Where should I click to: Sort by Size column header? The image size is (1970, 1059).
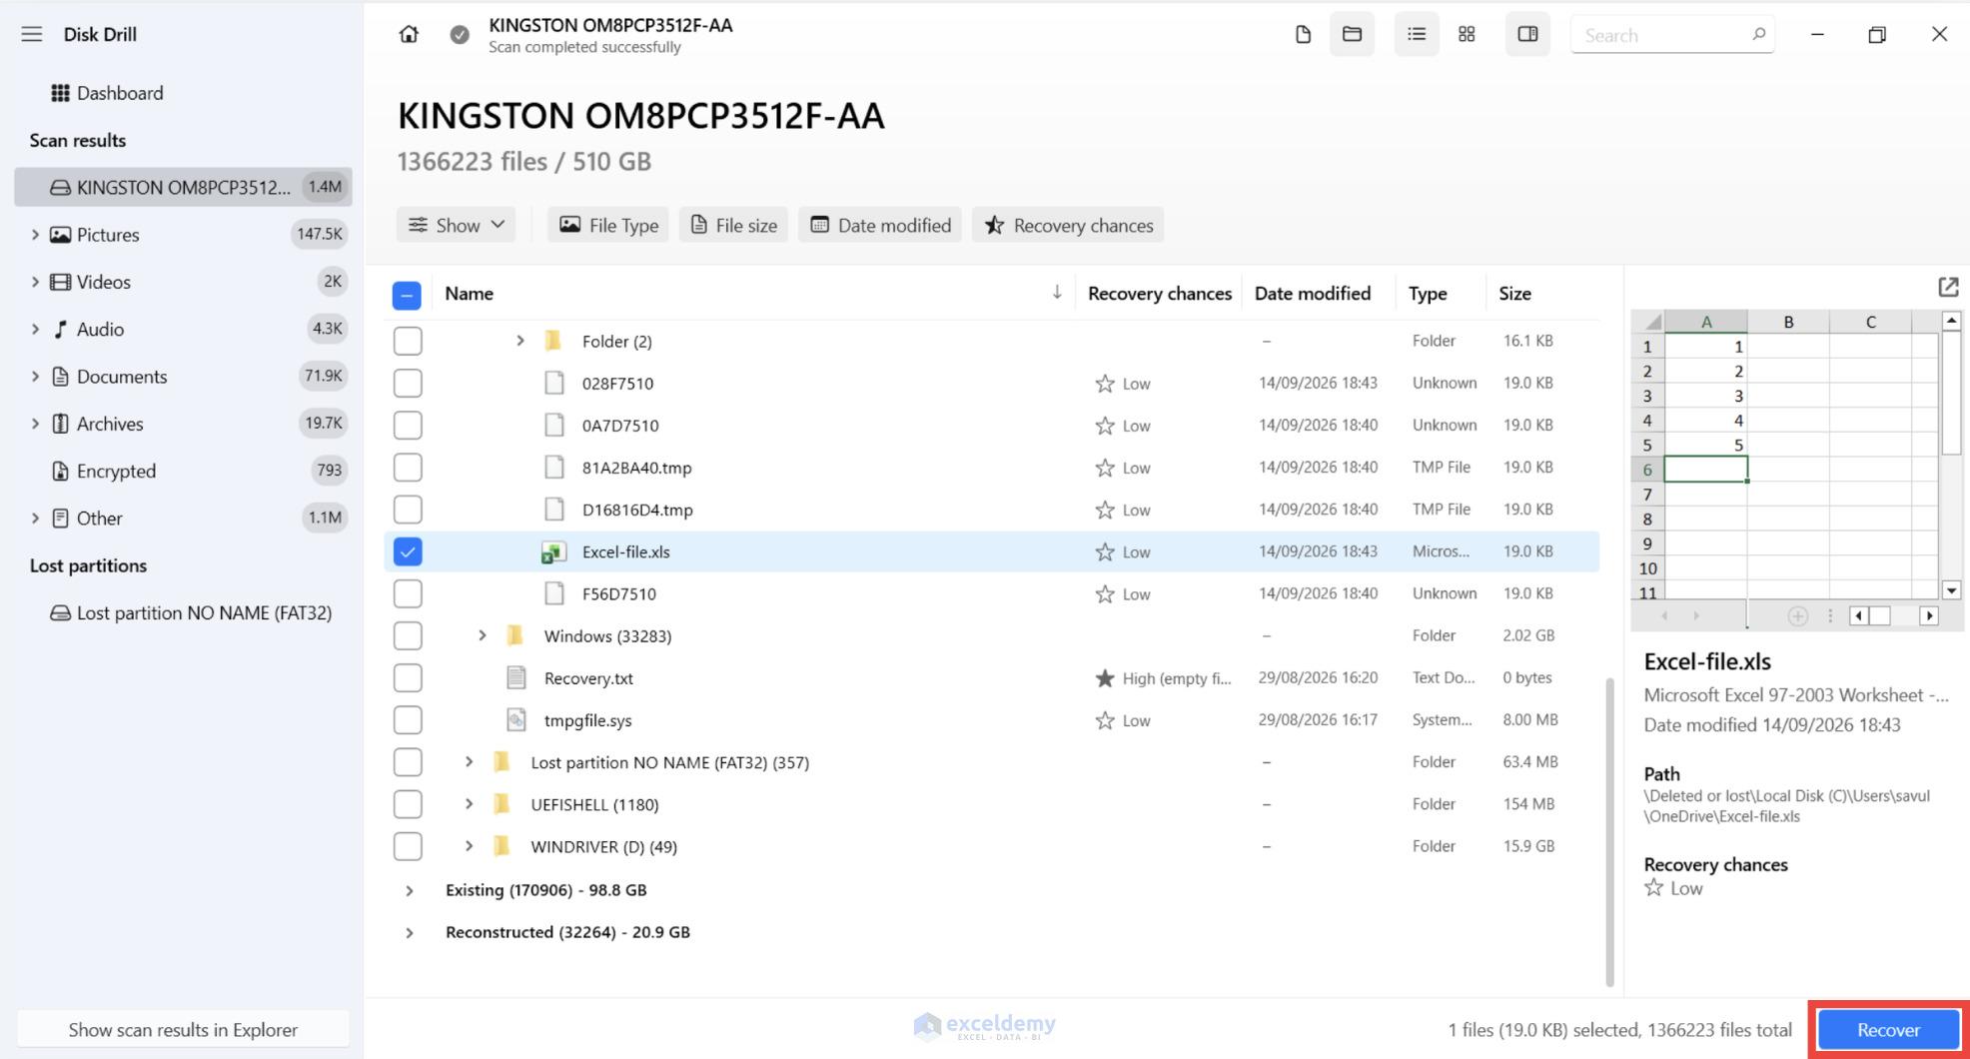(1514, 293)
